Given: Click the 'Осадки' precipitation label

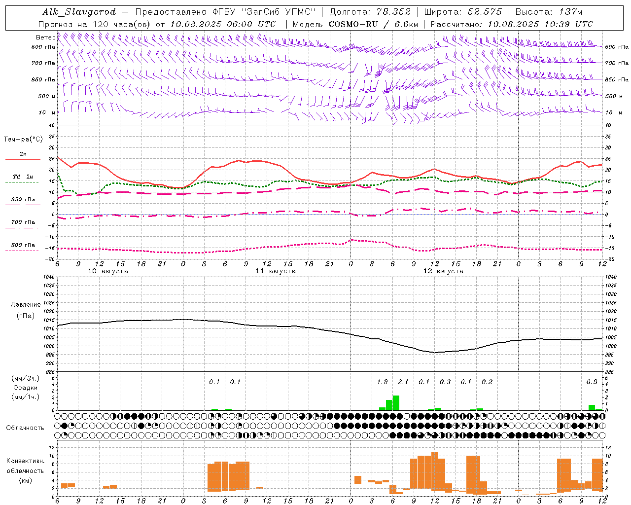Looking at the screenshot, I should point(25,388).
